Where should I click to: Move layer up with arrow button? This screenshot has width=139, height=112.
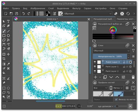click(117, 77)
